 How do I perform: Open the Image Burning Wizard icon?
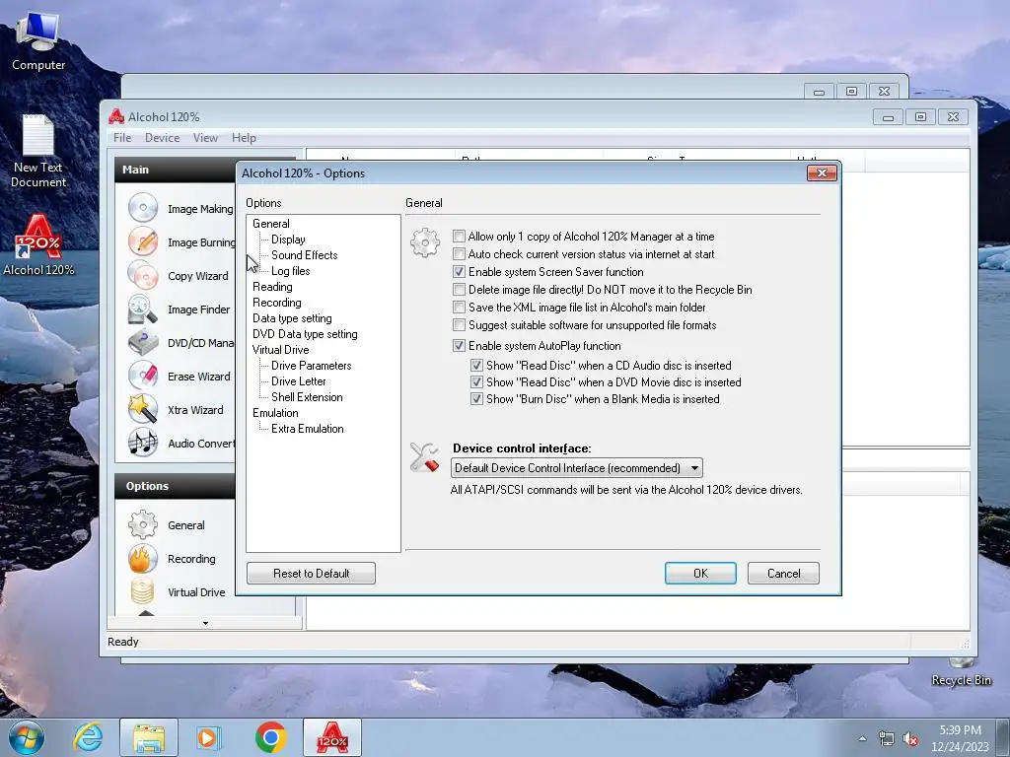(x=142, y=241)
